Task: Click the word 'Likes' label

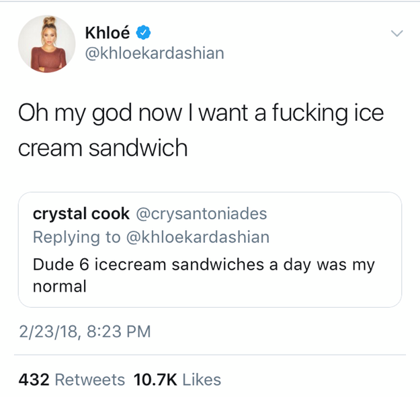Action: pyautogui.click(x=202, y=380)
